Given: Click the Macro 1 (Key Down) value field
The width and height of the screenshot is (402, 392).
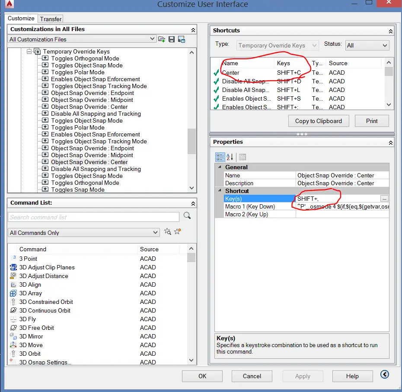Looking at the screenshot, I should click(x=342, y=206).
